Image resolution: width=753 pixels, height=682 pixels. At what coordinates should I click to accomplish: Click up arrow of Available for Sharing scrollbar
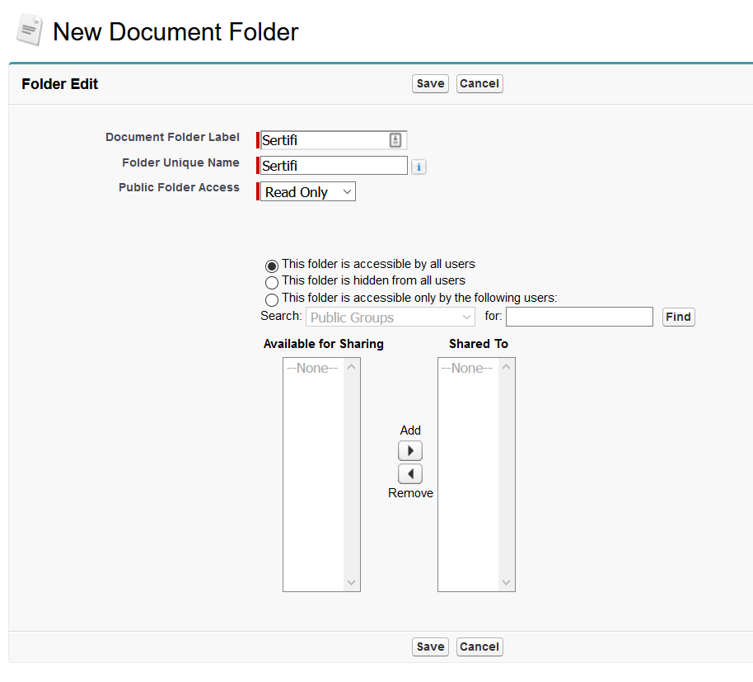tap(352, 367)
